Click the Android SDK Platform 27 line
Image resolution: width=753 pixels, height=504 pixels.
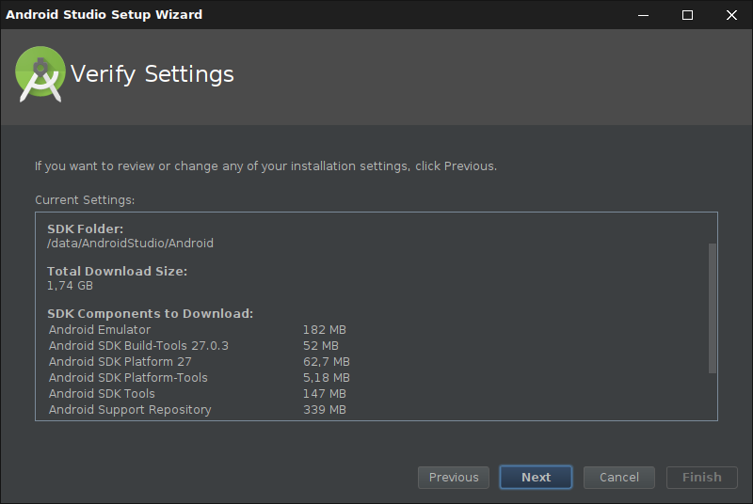(120, 362)
